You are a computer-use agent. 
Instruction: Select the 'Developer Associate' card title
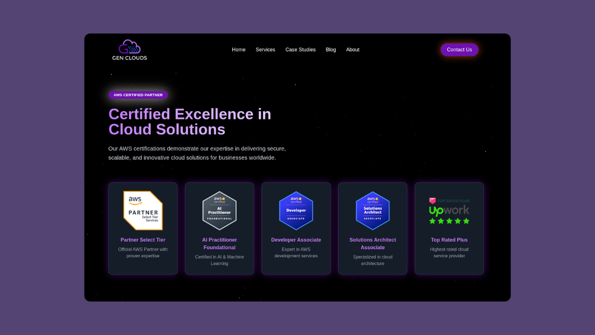tap(296, 240)
